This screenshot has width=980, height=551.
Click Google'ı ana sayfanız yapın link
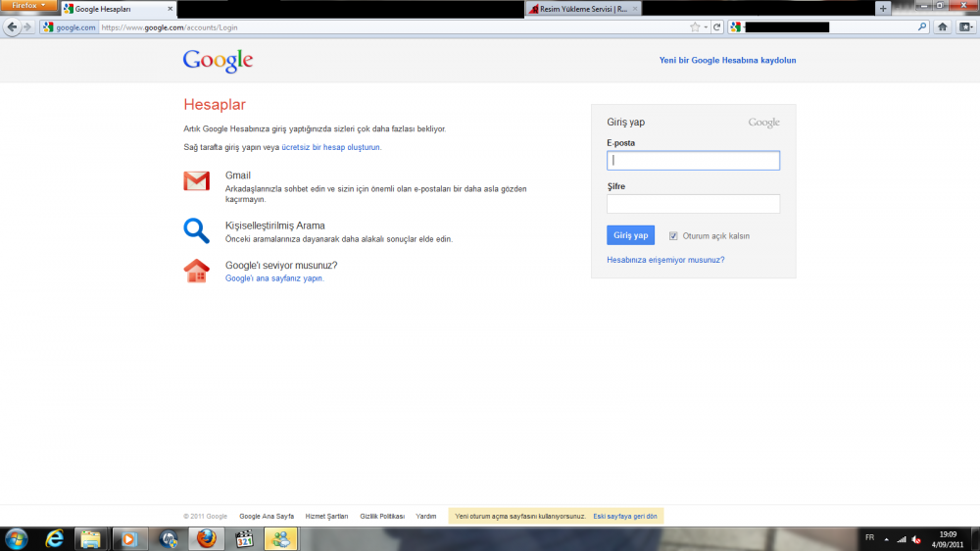[x=273, y=278]
